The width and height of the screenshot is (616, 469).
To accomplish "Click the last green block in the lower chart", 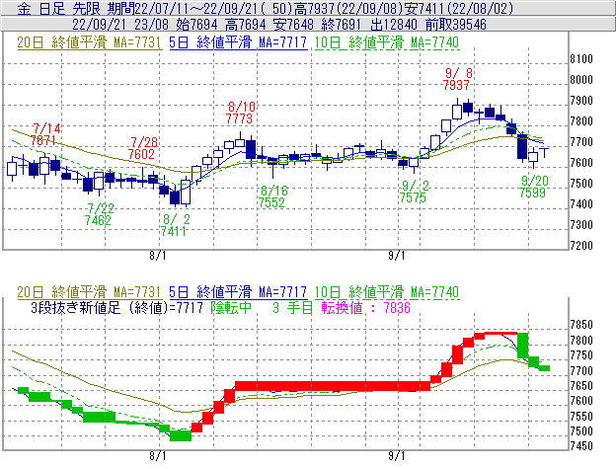I will [544, 368].
